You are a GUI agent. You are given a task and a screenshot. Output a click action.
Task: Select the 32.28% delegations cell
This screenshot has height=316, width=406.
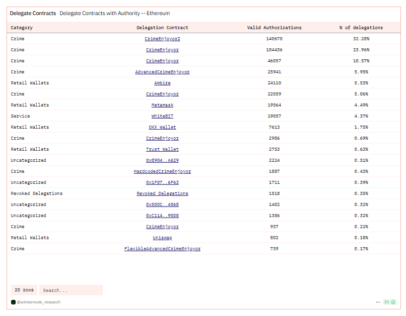tap(361, 39)
